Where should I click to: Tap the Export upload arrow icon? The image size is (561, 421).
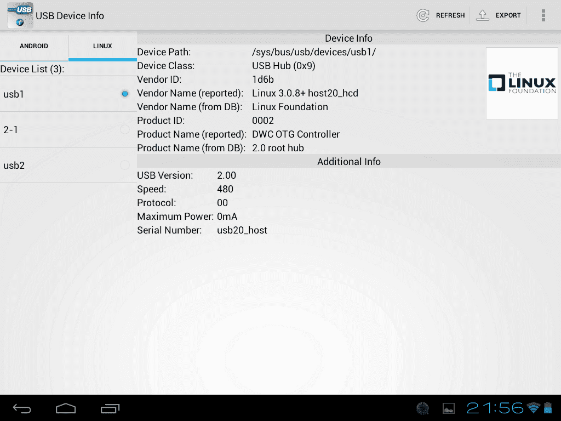click(x=482, y=15)
